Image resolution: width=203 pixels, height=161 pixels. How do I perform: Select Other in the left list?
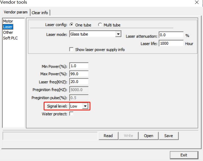[8, 33]
